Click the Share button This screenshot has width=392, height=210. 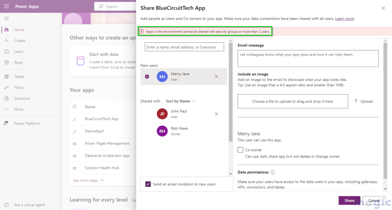coord(349,200)
